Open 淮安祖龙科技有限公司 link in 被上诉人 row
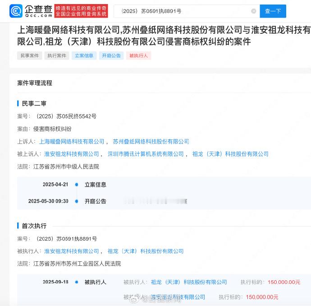The image size is (311, 306). [x=72, y=154]
